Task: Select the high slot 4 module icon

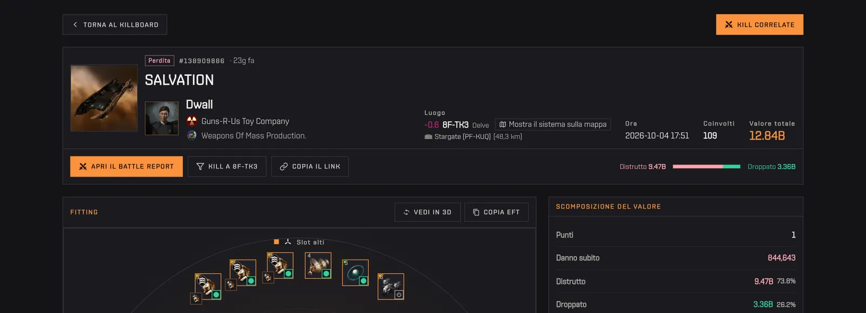Action: click(x=318, y=265)
